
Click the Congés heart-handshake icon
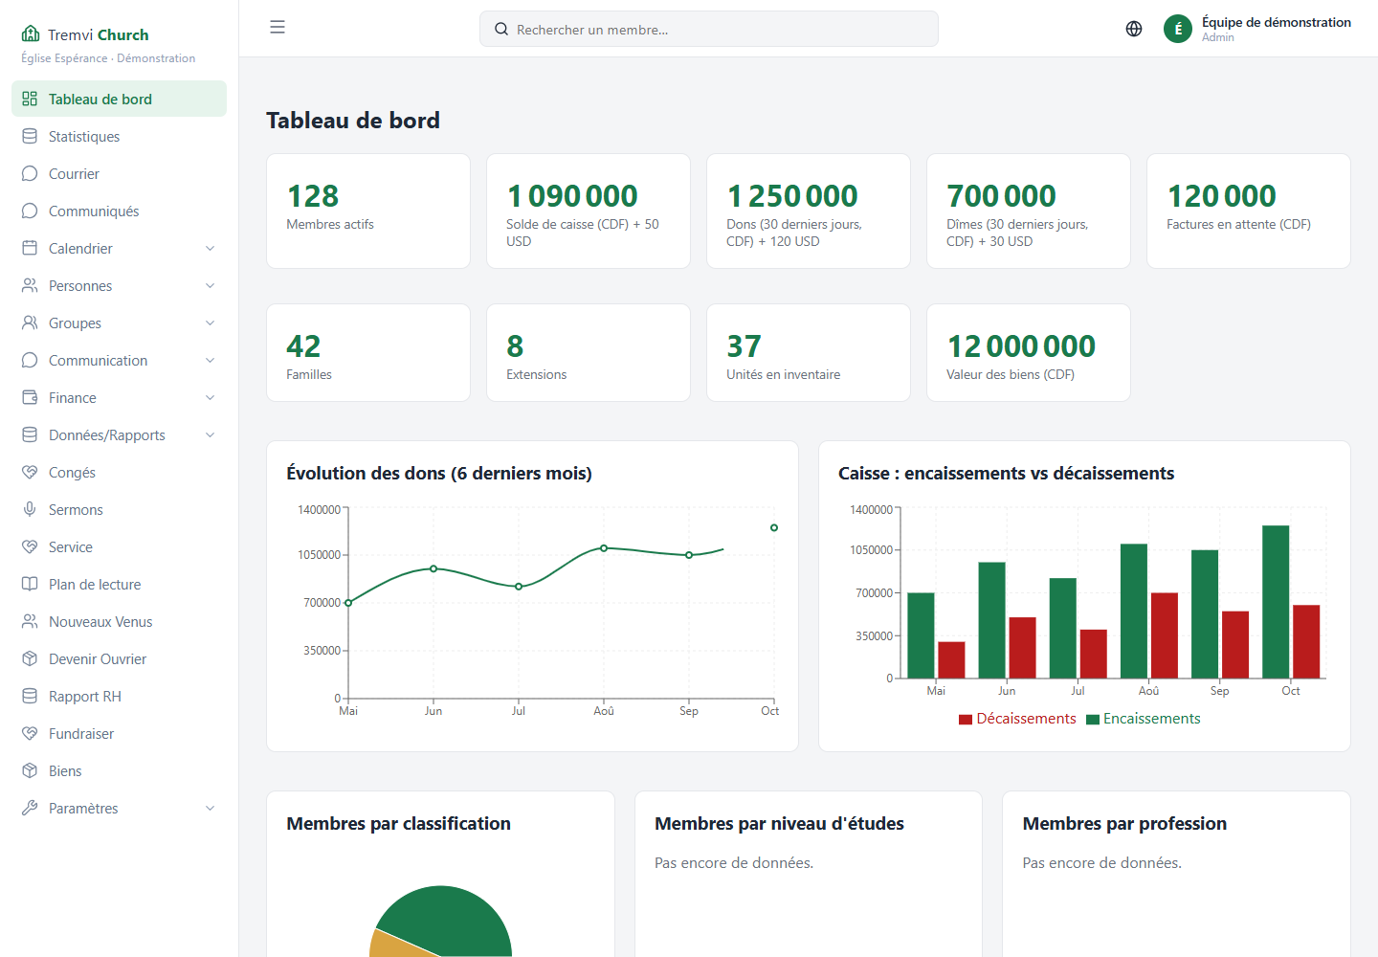pos(30,473)
